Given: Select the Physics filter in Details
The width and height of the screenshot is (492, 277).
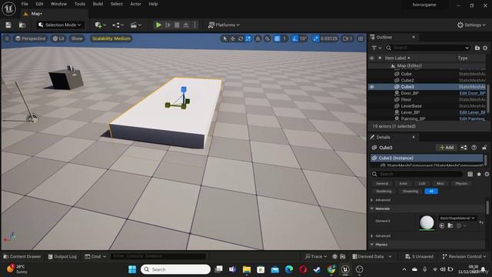Looking at the screenshot, I should (x=461, y=183).
